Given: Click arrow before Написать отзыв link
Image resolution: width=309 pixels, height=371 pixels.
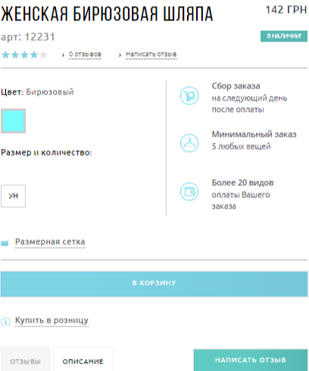Looking at the screenshot, I should tap(120, 54).
